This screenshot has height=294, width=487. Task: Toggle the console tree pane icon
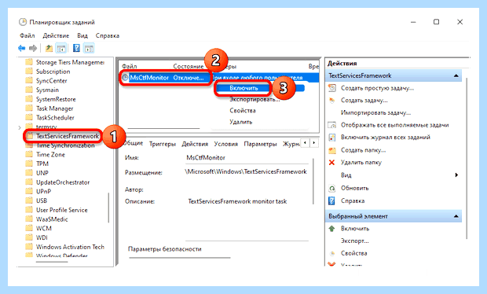(61, 48)
